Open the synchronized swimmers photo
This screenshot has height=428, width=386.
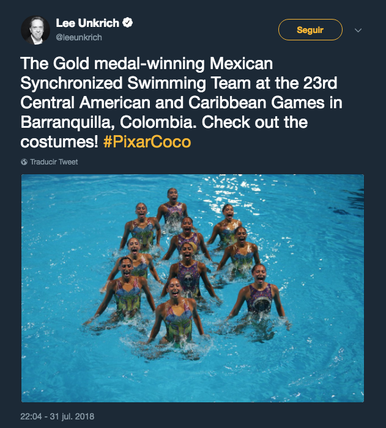pyautogui.click(x=193, y=288)
